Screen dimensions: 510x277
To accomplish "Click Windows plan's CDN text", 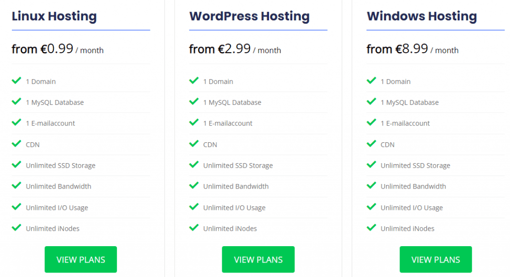I will pyautogui.click(x=387, y=145).
